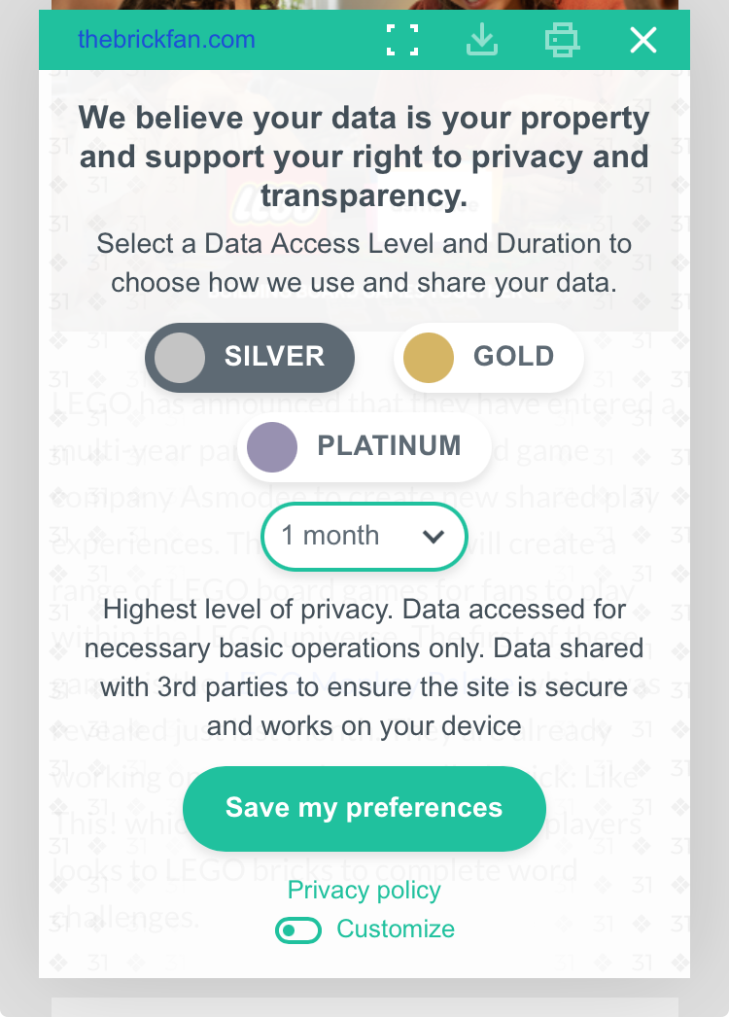Click the consent dialog main heading
Image resolution: width=729 pixels, height=1017 pixels.
point(364,158)
